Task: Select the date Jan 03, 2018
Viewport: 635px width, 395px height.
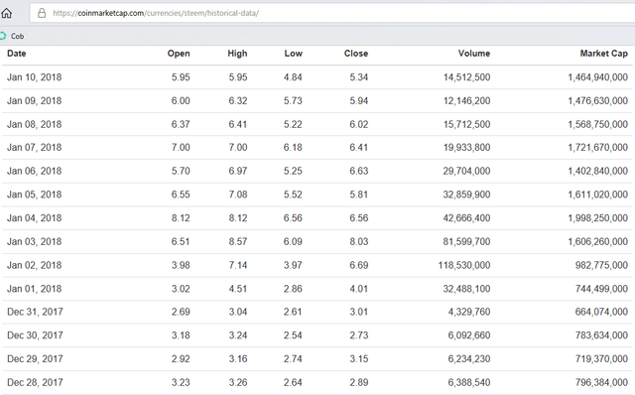Action: pyautogui.click(x=35, y=241)
